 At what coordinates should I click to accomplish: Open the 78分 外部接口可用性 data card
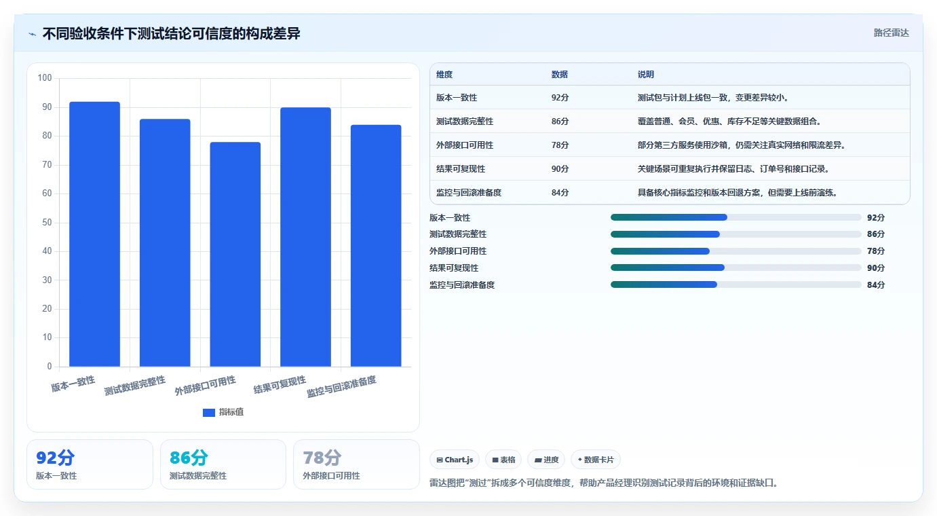[x=357, y=464]
